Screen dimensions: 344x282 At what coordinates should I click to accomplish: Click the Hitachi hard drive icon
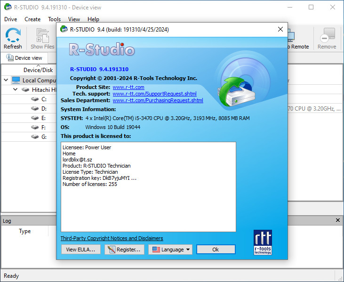pos(25,90)
